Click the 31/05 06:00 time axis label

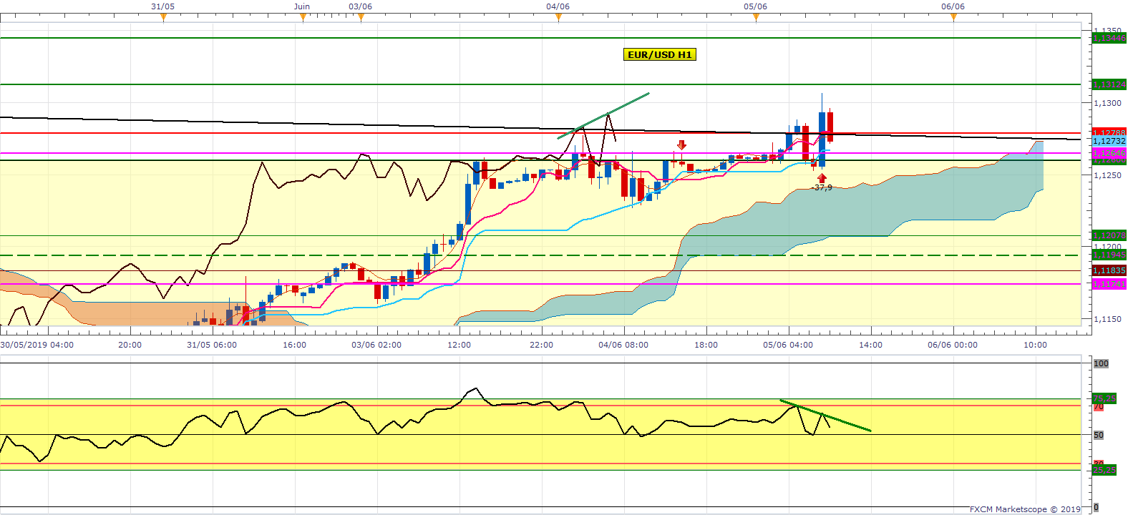pyautogui.click(x=212, y=345)
